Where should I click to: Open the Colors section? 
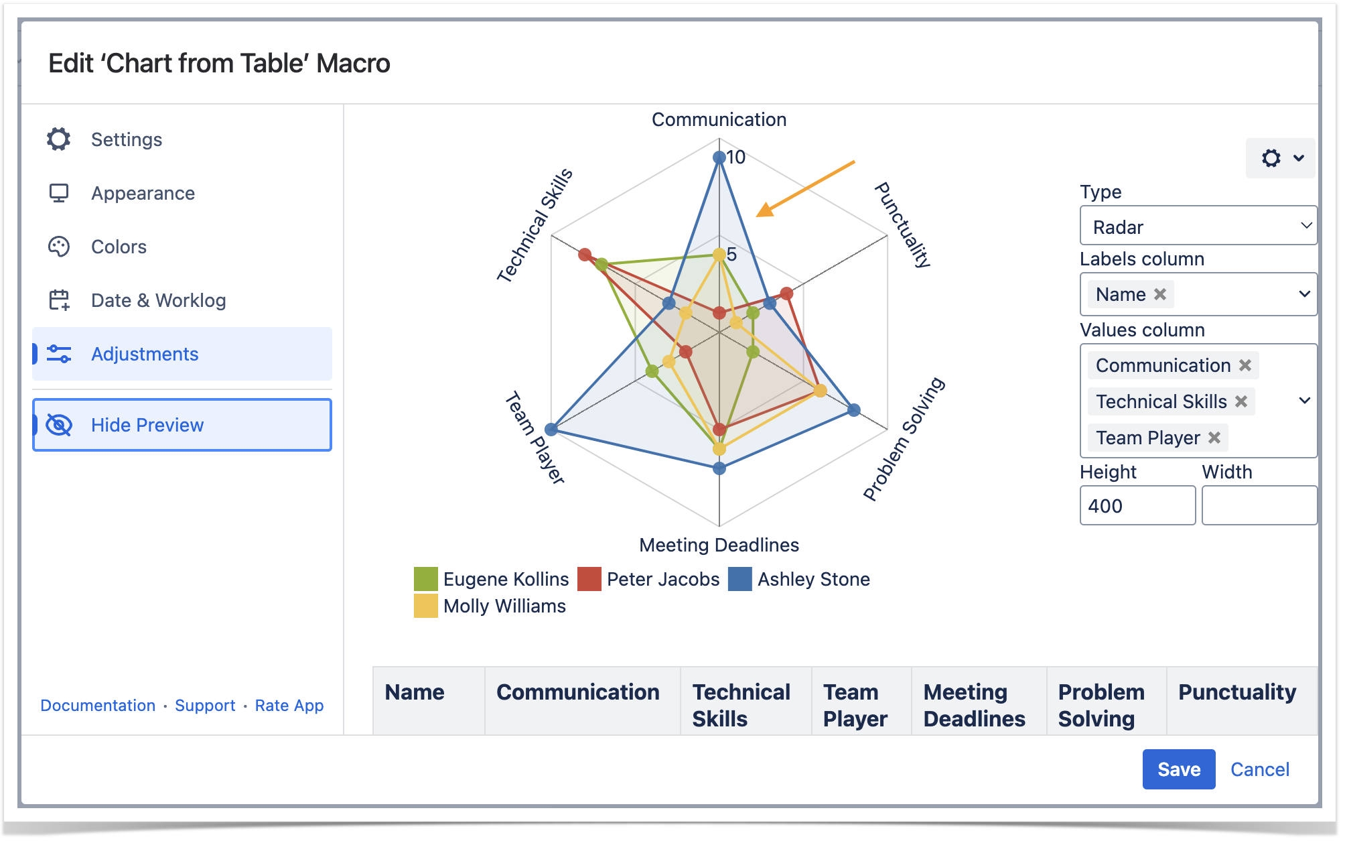119,247
